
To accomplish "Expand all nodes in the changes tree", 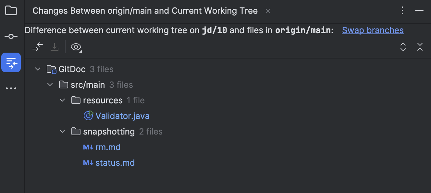I will (x=403, y=47).
